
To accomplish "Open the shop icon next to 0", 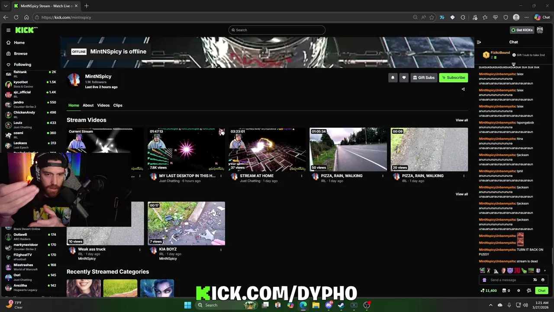I will 504,290.
